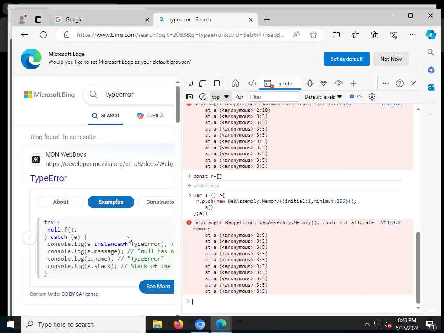The width and height of the screenshot is (444, 333).
Task: Close the typeerror - Search tab
Action: tap(251, 20)
